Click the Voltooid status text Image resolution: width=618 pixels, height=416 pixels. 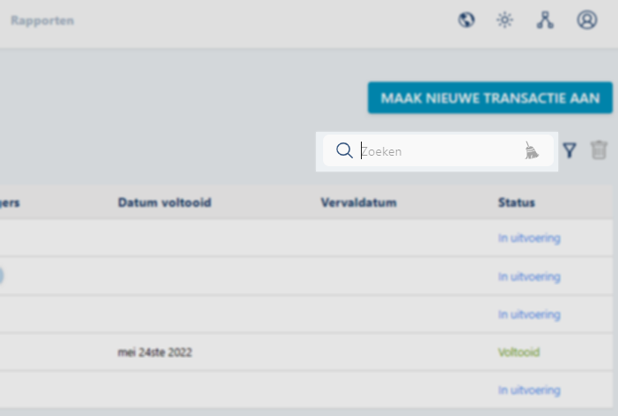tap(519, 353)
